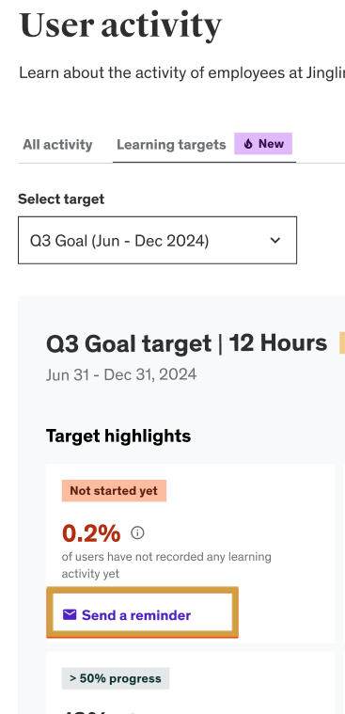Click the chevron arrow in the target selector
The width and height of the screenshot is (345, 714).
click(x=274, y=240)
